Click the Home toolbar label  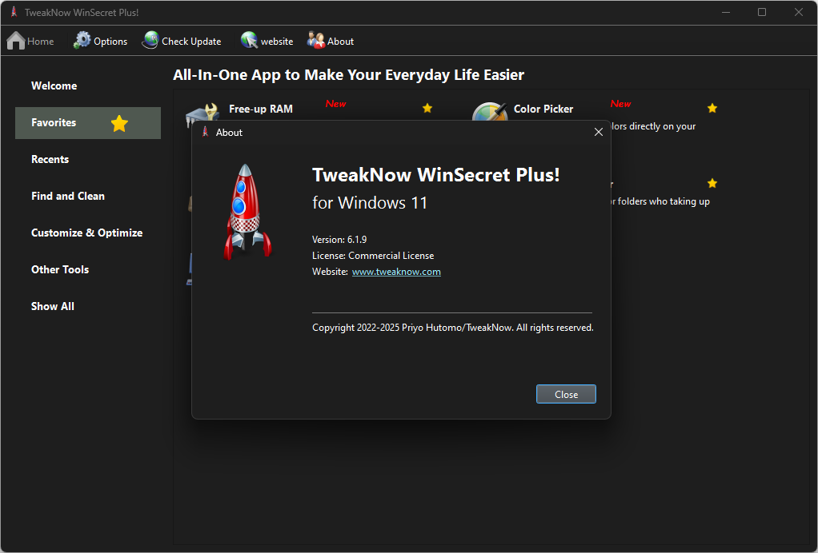(40, 41)
